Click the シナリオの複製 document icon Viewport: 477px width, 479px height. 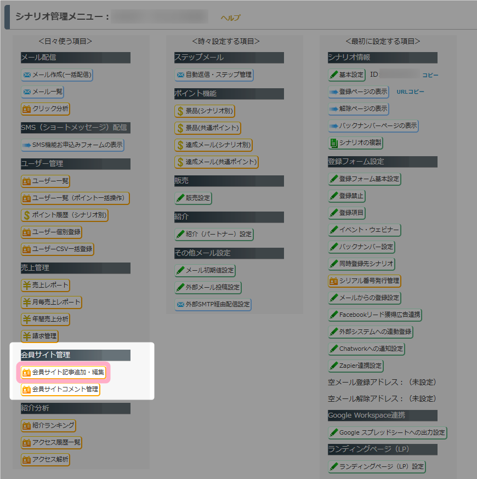click(333, 143)
